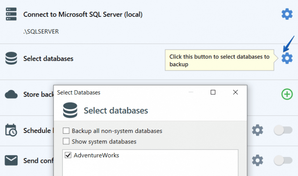The height and width of the screenshot is (176, 298).
Task: Click the Connect to Microsoft SQL Server heading
Action: click(x=83, y=15)
